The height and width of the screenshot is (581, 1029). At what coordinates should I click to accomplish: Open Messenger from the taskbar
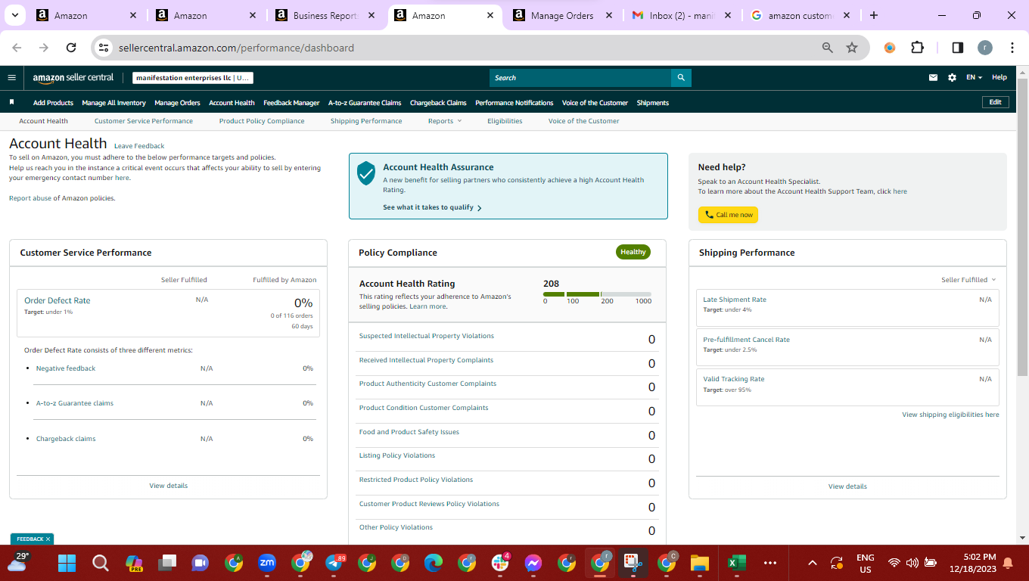(x=533, y=563)
